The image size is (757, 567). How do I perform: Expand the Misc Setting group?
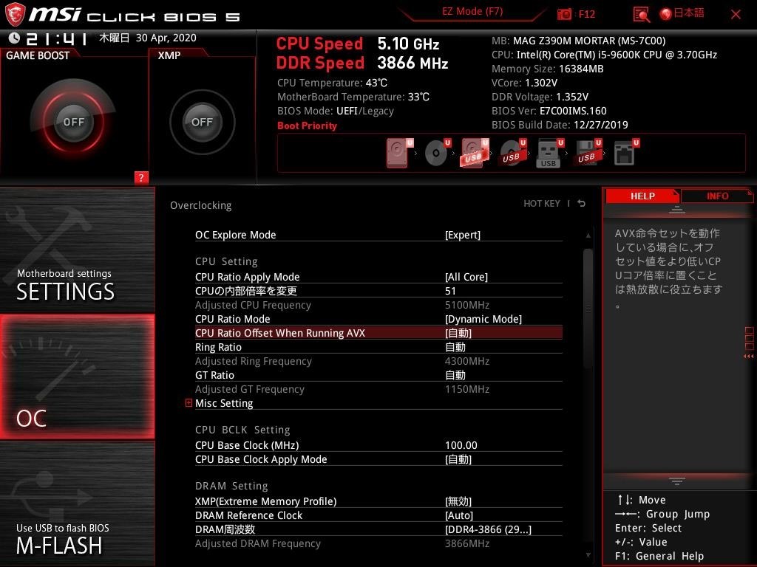click(x=189, y=402)
